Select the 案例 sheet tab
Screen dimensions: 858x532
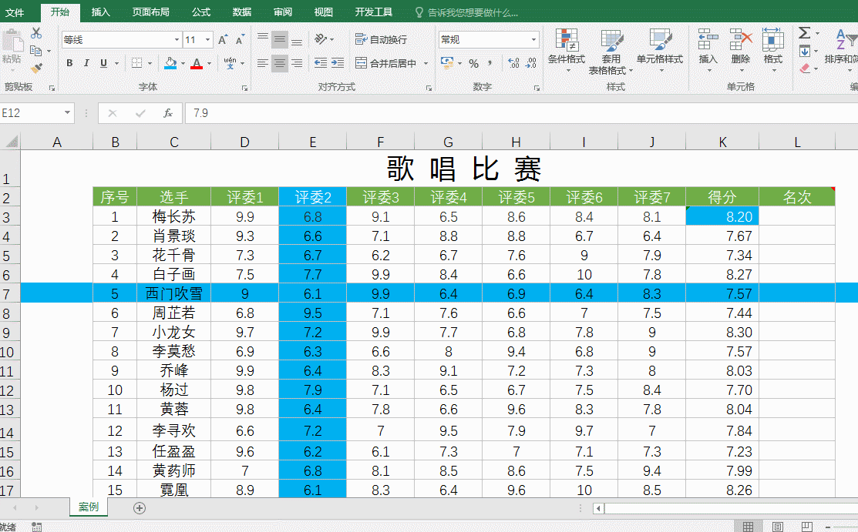point(89,507)
